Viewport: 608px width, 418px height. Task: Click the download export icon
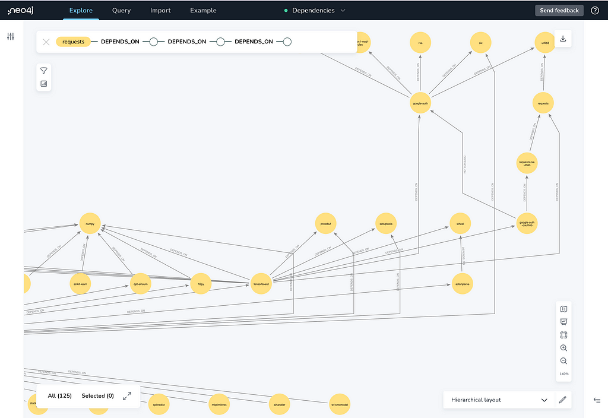click(x=563, y=39)
